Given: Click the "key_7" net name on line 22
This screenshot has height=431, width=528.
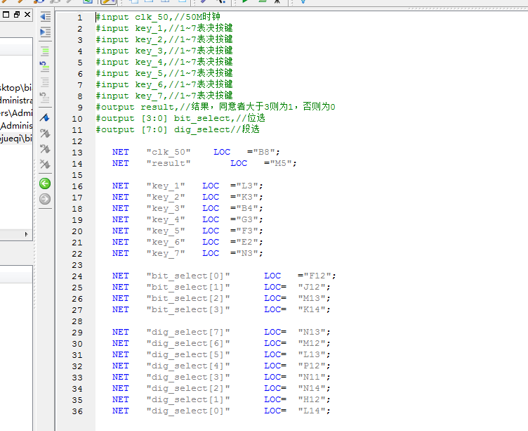Looking at the screenshot, I should click(x=166, y=253).
